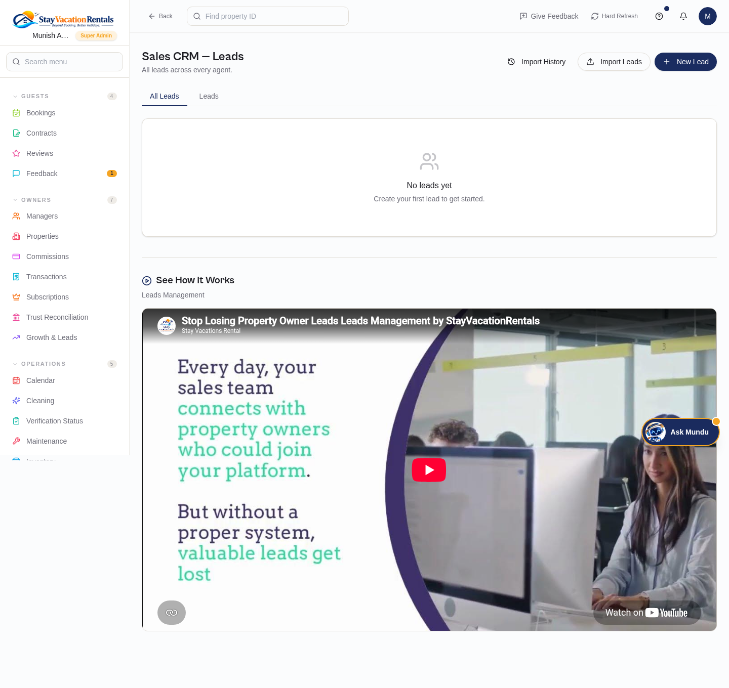Click Watch on YouTube link
Screen dimensions: 729x688
[x=646, y=613]
